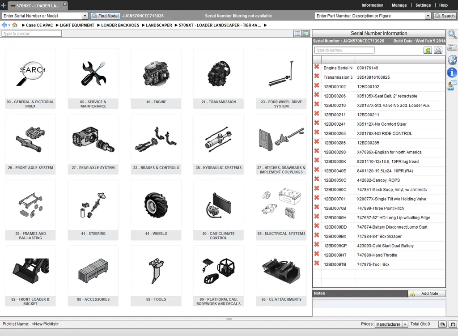Viewport: 458px width, 336px height.
Task: Focus serial info Type to narrow field
Action: (344, 50)
